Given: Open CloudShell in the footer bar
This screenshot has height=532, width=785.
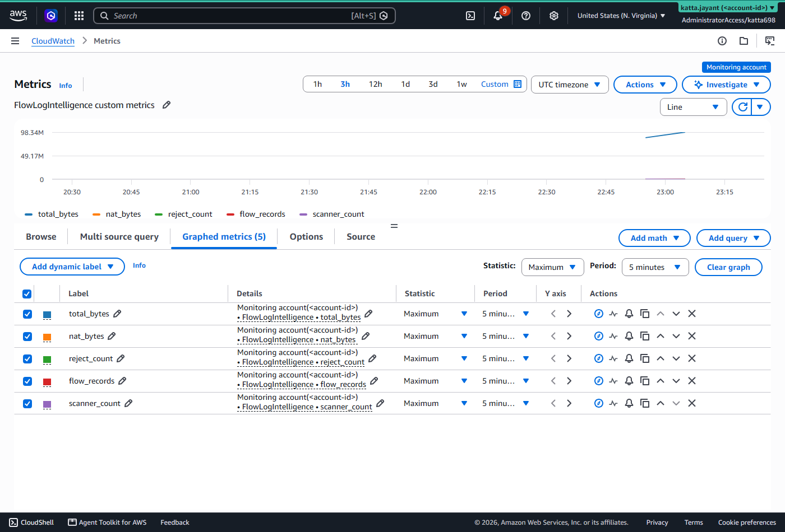Looking at the screenshot, I should tap(32, 522).
